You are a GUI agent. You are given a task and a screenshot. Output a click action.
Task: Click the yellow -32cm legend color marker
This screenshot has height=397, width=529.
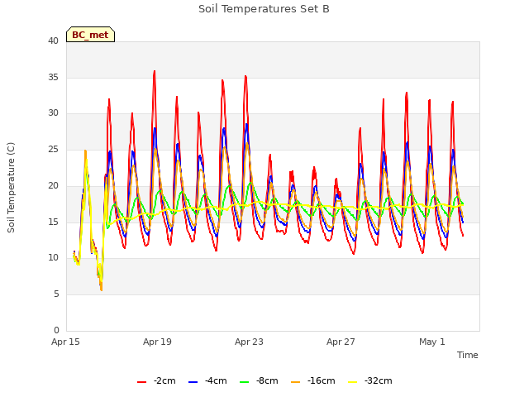(353, 382)
